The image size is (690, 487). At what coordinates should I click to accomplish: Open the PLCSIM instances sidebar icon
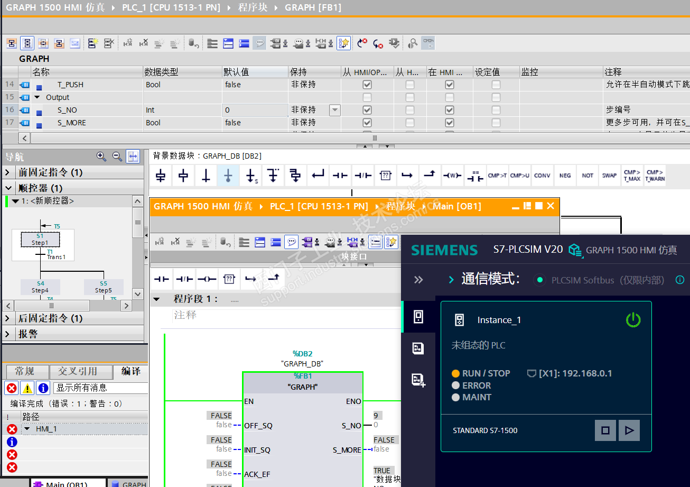coord(418,317)
